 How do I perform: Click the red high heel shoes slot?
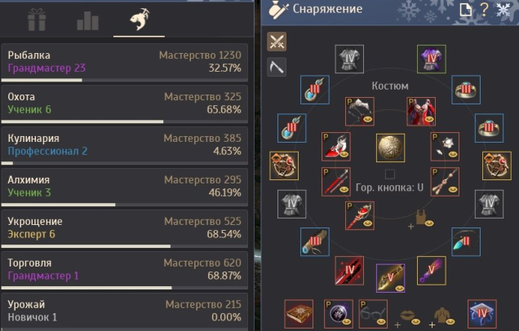[x=336, y=147]
